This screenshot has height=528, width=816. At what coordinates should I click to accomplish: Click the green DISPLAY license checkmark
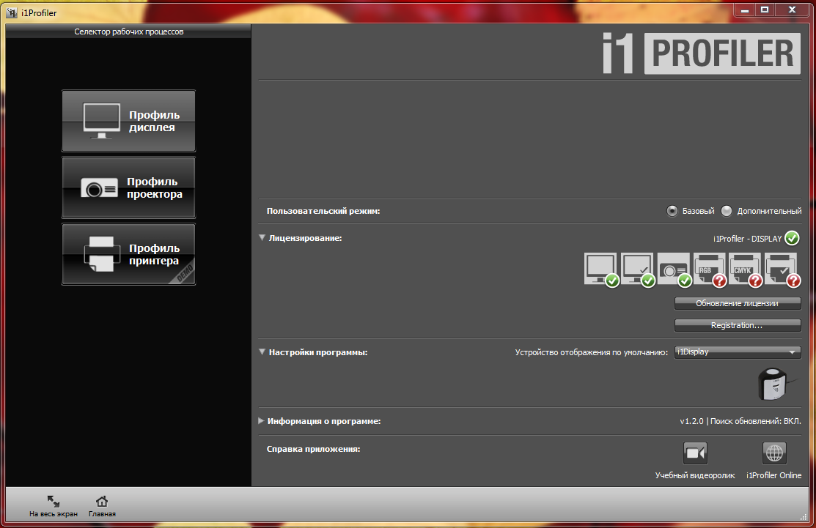pos(792,238)
